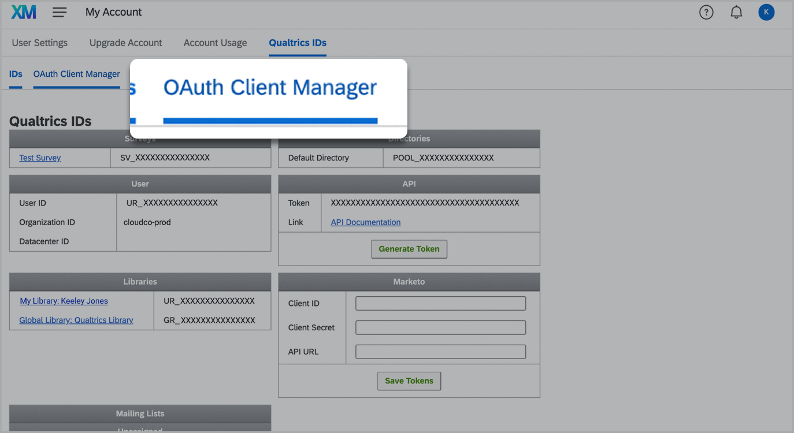The image size is (794, 433).
Task: Click the My Account page title
Action: (x=114, y=12)
